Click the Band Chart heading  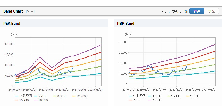(x=13, y=11)
